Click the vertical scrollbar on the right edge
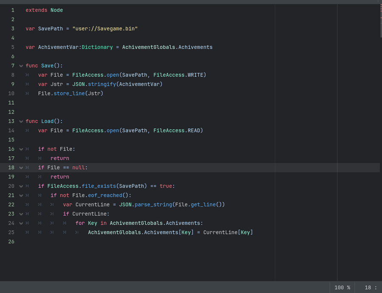 [x=380, y=21]
